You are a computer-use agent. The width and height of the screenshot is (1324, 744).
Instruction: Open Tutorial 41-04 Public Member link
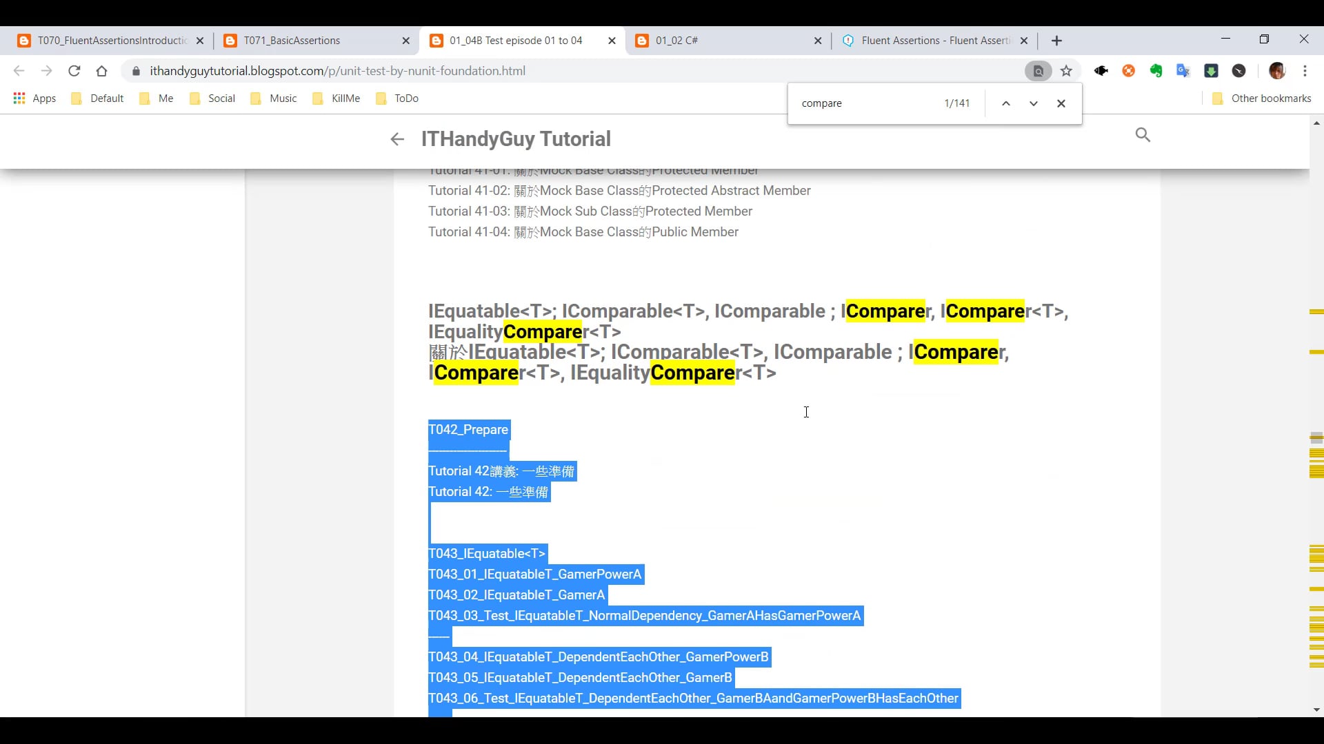(583, 232)
